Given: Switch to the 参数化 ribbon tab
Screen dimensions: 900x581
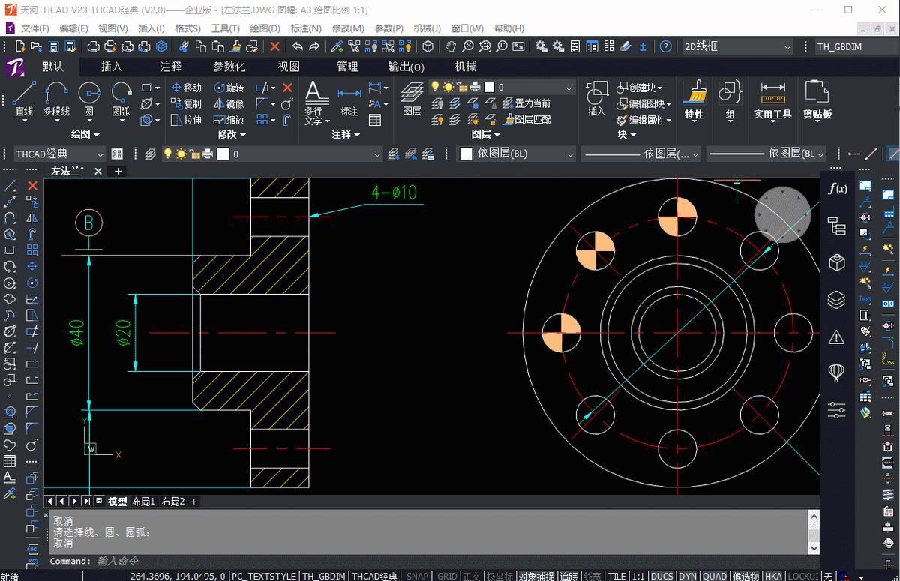Looking at the screenshot, I should click(x=229, y=67).
